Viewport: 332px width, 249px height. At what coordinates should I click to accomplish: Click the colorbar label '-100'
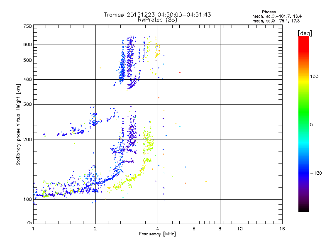tap(316, 173)
